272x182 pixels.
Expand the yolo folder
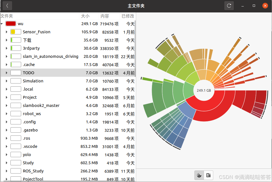tap(6, 155)
